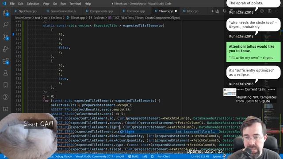
Task: Select the Tileset.cpp tab
Action: point(166,11)
